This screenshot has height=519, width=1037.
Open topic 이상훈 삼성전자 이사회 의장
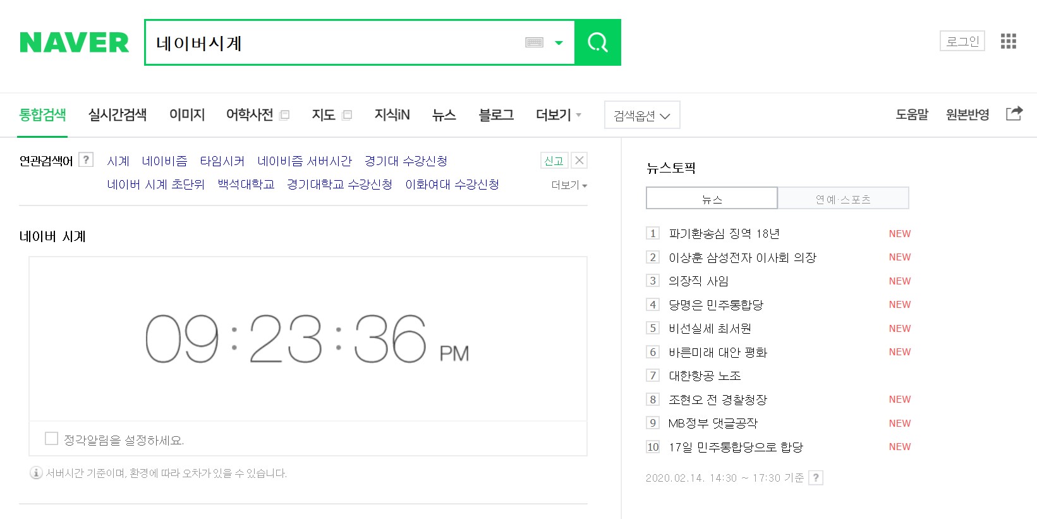(743, 257)
